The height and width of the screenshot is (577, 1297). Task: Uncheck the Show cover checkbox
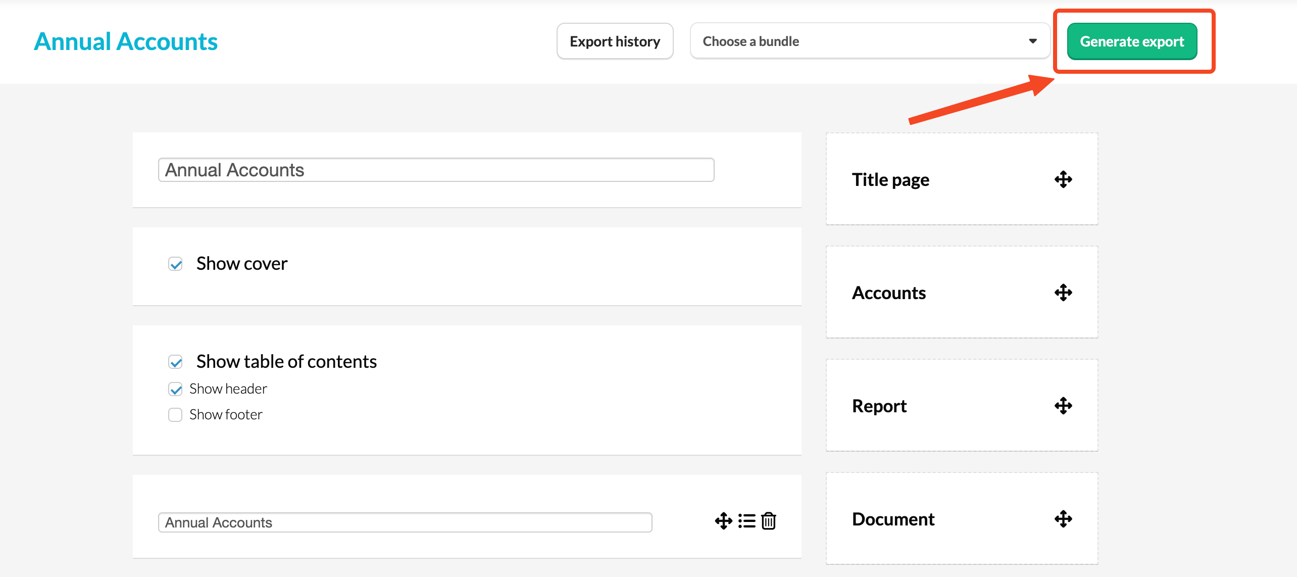pyautogui.click(x=175, y=264)
